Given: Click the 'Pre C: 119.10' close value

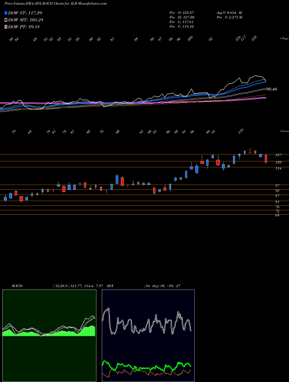Looking at the screenshot, I should coord(181,27).
